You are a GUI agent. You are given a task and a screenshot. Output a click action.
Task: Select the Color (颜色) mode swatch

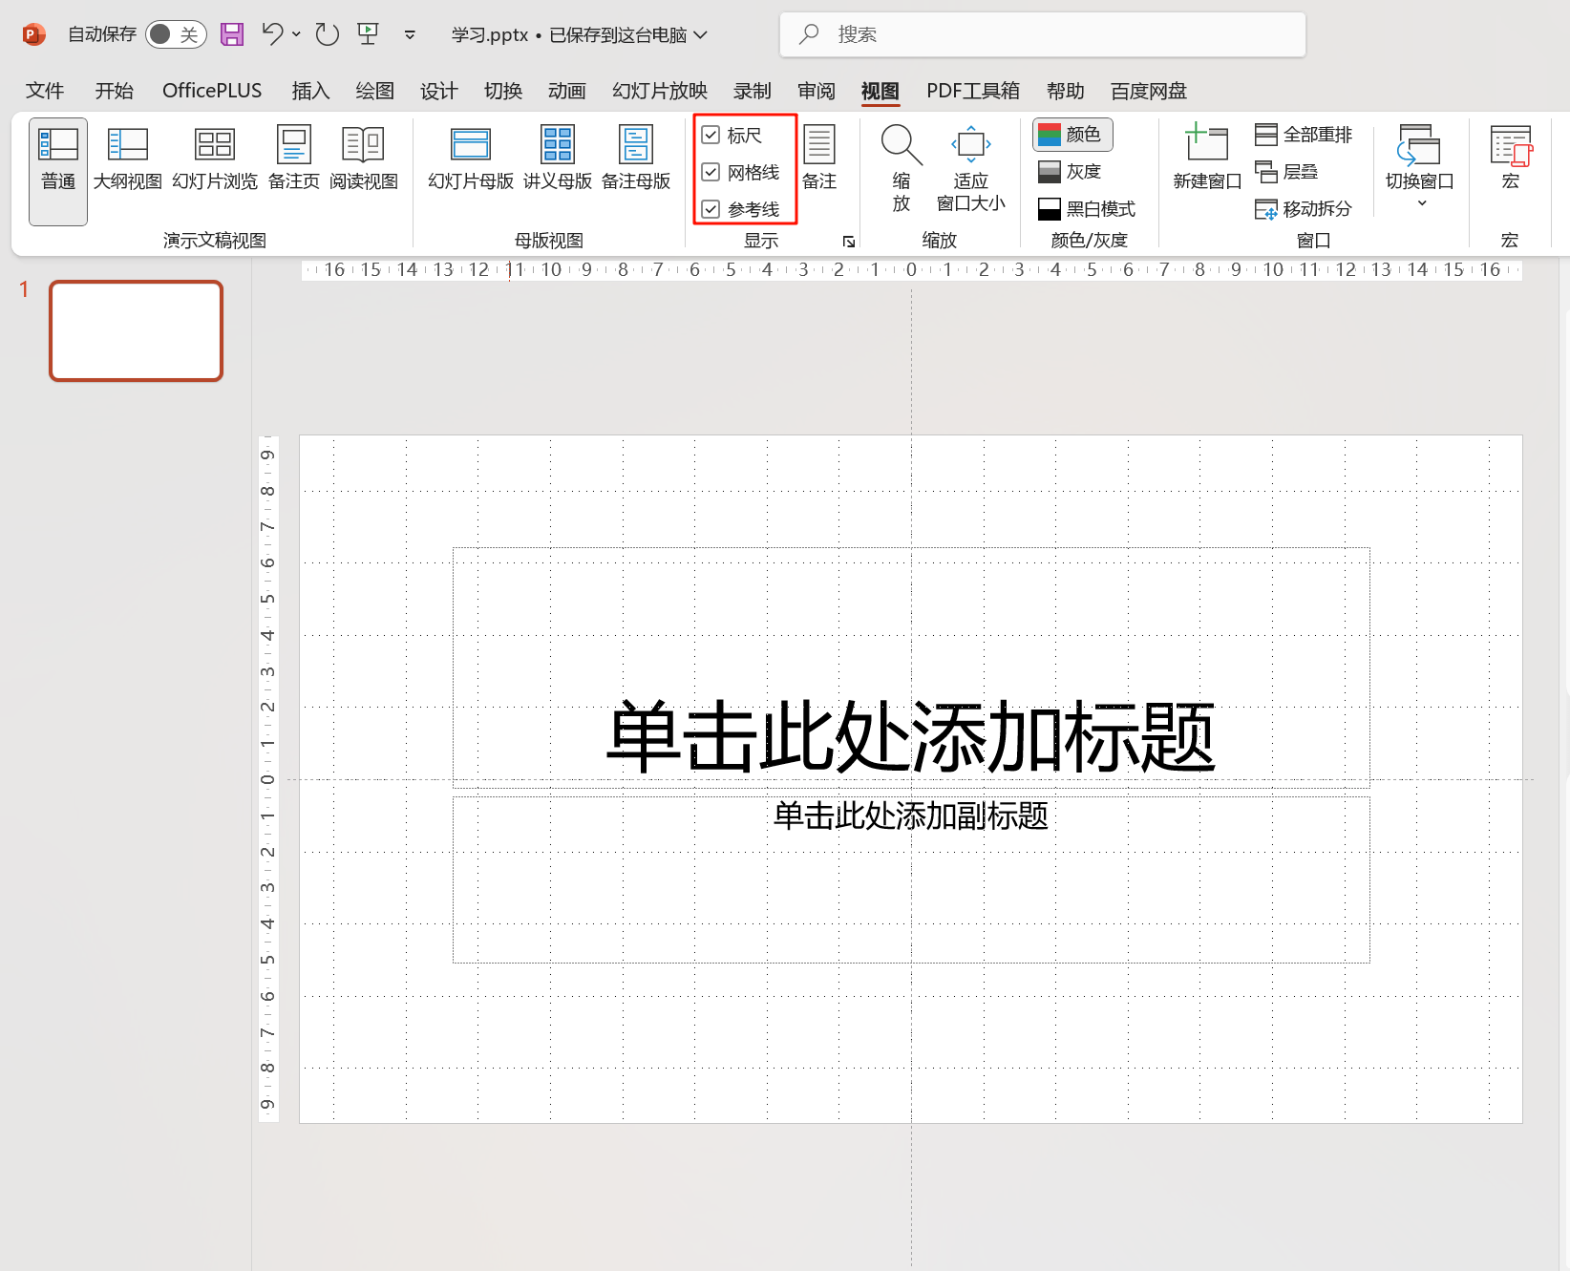tap(1071, 135)
